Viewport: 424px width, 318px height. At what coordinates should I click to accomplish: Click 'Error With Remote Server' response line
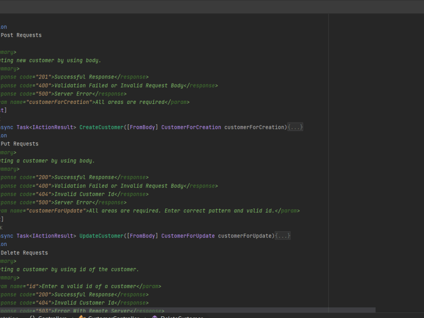click(82, 311)
